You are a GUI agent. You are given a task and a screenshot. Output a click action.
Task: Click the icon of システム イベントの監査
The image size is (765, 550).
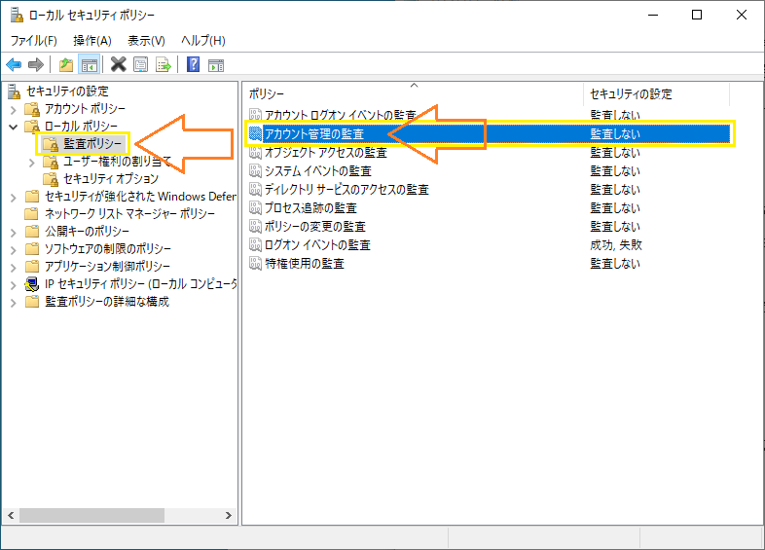[x=255, y=170]
